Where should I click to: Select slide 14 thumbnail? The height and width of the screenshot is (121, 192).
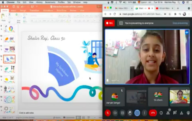[9, 79]
